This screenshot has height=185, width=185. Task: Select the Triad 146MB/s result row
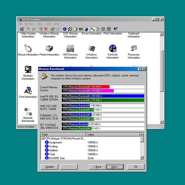91,154
